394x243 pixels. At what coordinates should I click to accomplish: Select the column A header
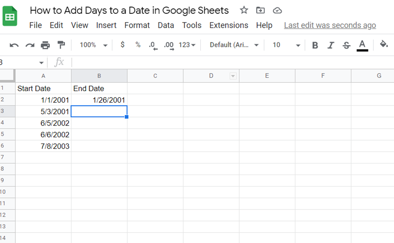point(43,76)
